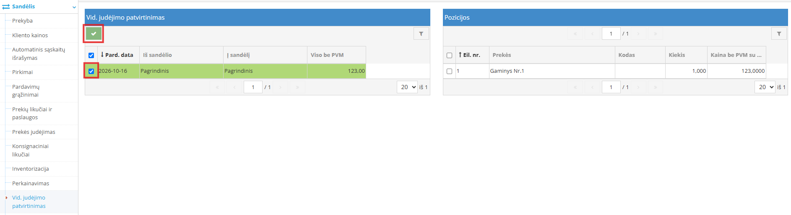
Task: Open filter icon in Pozicijos panel
Action: tap(779, 33)
